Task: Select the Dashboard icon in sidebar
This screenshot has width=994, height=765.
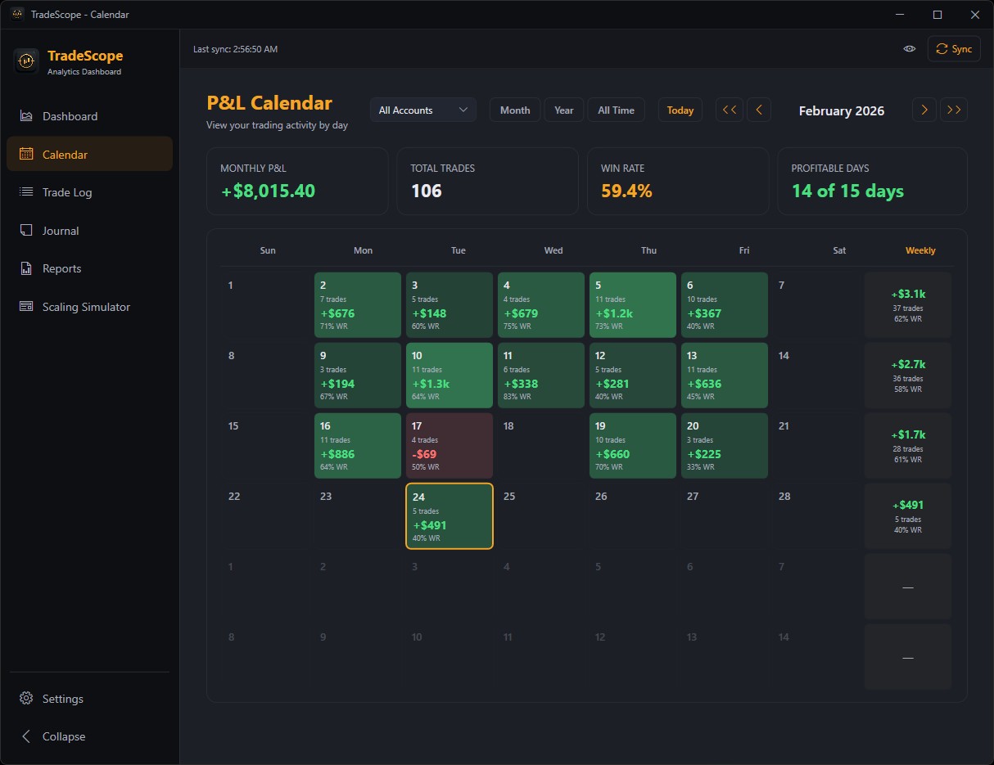Action: (26, 116)
